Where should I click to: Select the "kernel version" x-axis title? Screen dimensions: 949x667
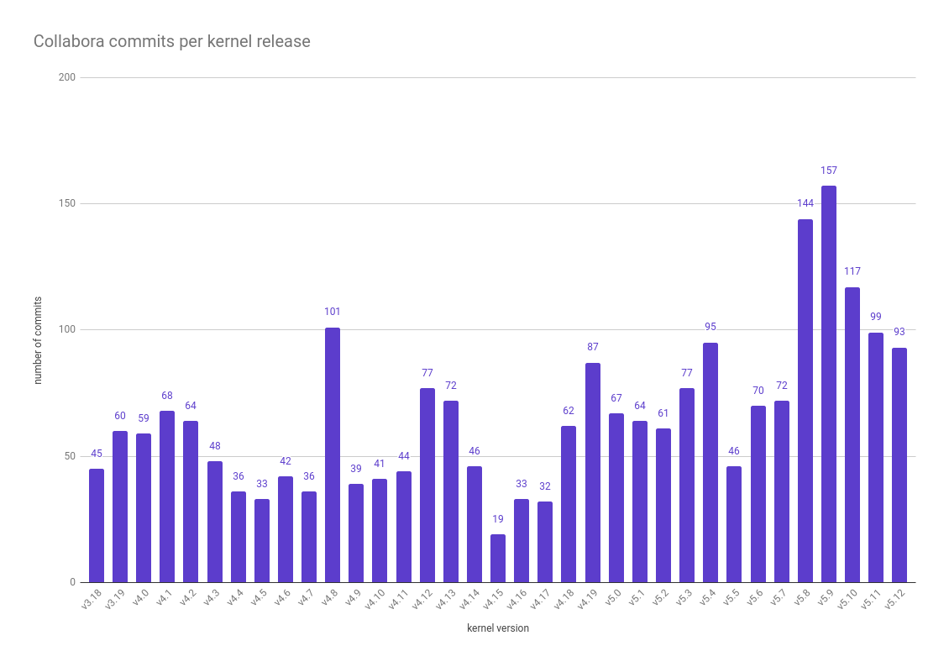tap(497, 628)
